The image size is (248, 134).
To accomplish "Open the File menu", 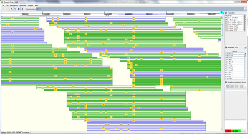I will (3, 5).
